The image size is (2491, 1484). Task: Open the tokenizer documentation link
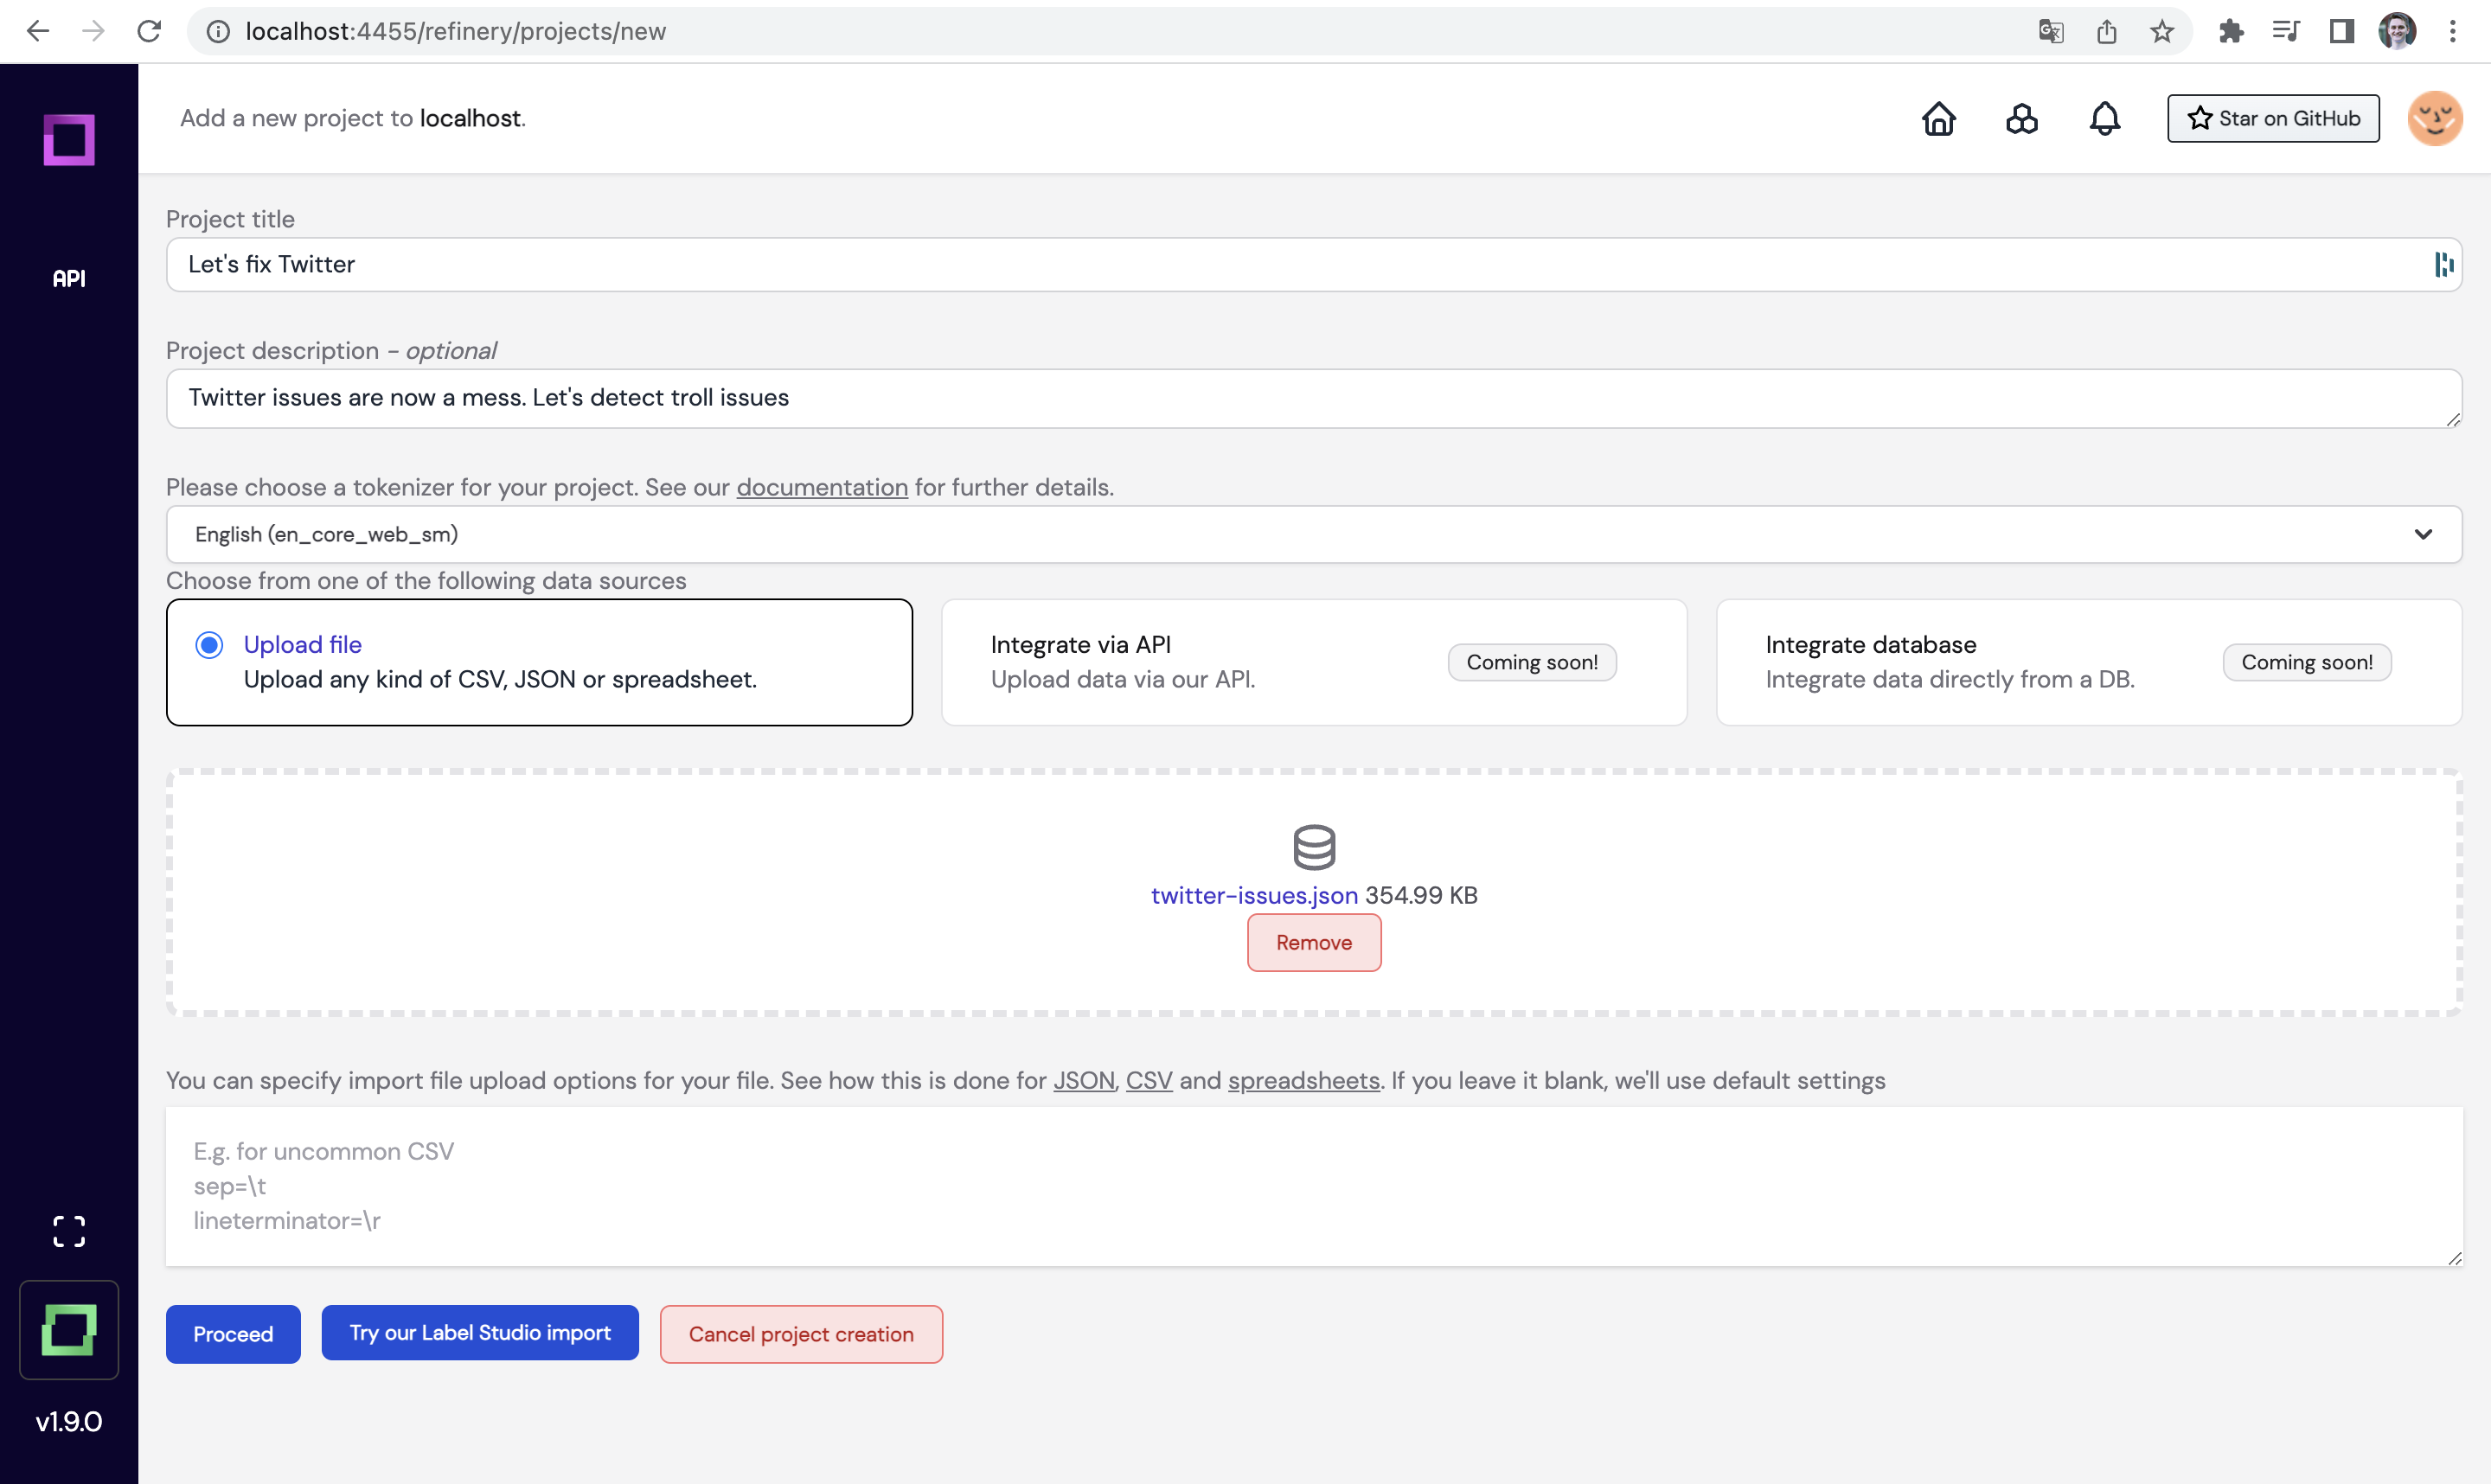point(821,487)
